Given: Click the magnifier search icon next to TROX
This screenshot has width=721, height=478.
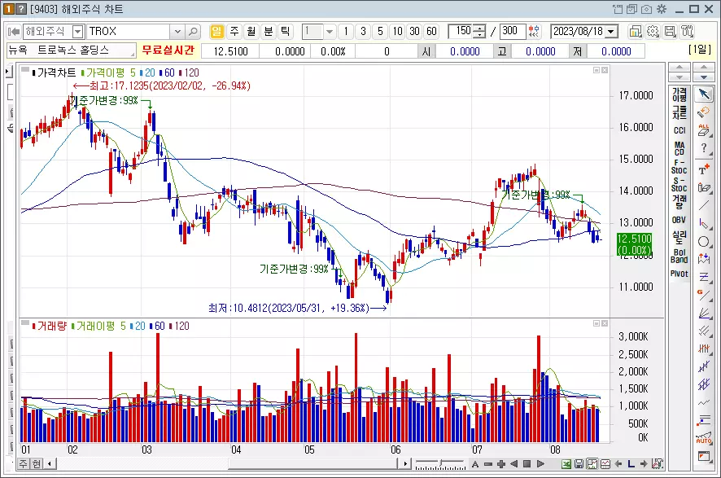Looking at the screenshot, I should 193,32.
